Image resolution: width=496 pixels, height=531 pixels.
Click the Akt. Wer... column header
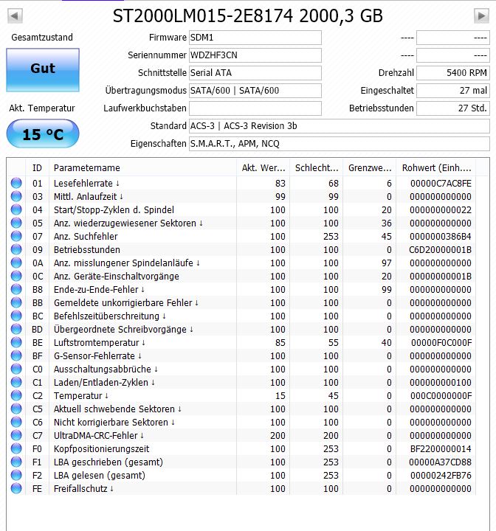tap(263, 168)
